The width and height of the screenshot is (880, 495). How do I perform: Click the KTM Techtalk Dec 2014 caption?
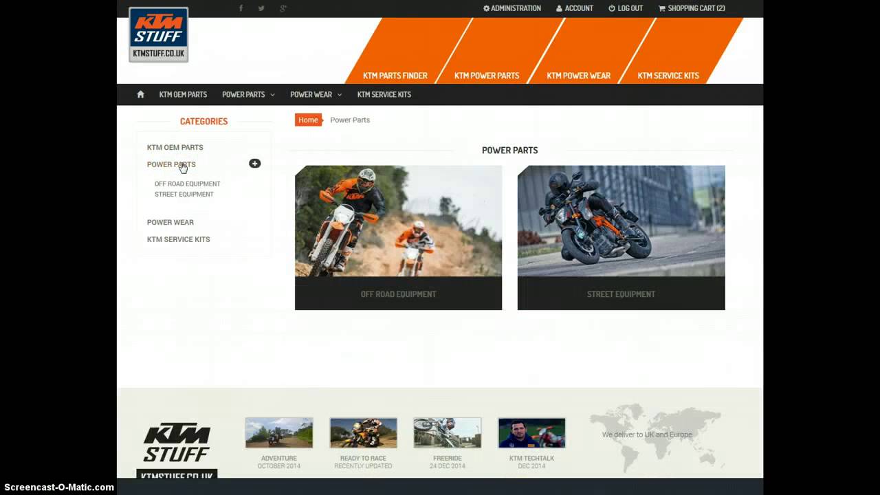(x=531, y=462)
